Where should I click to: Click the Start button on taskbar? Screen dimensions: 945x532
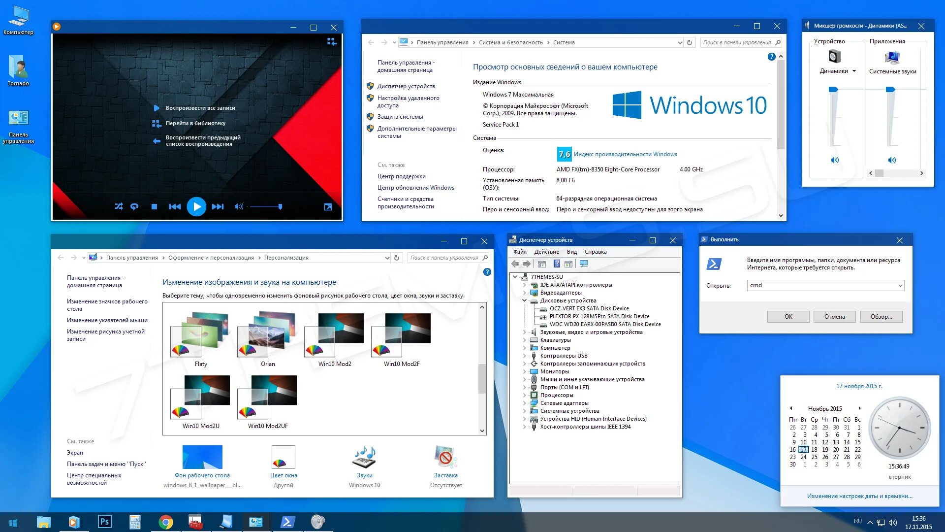pyautogui.click(x=13, y=523)
